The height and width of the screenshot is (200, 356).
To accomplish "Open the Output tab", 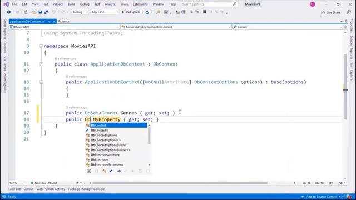I will [28, 189].
